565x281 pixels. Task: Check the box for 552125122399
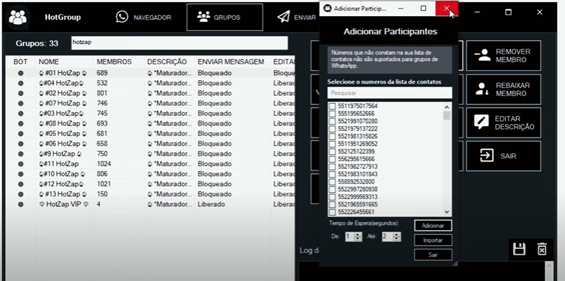click(332, 152)
